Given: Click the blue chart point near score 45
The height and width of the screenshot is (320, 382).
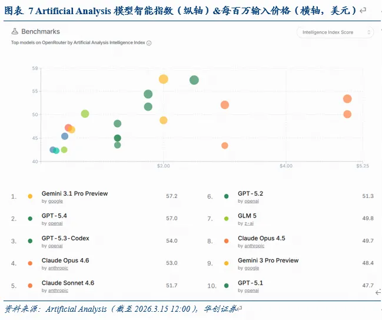Looking at the screenshot, I should click(x=65, y=136).
